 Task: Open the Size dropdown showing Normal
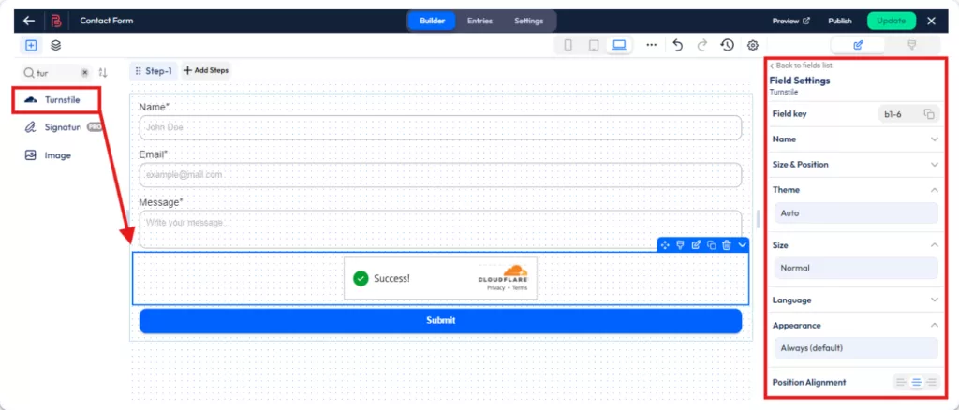(x=856, y=268)
